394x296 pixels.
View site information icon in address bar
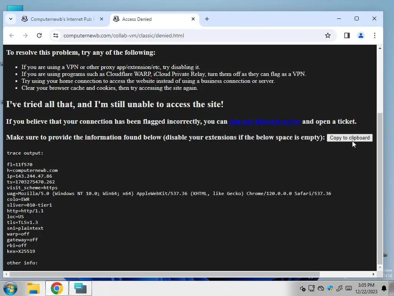(56, 35)
